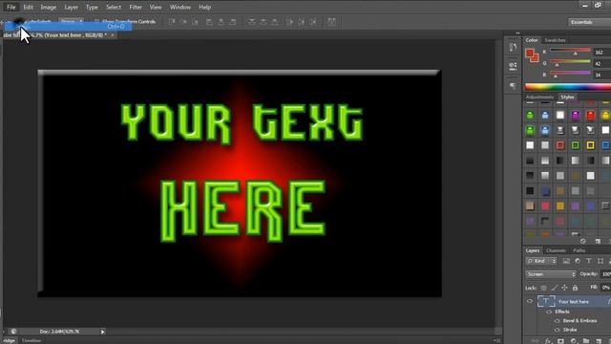Open the Screen blend mode dropdown
Viewport: 611px width, 344px height.
551,274
